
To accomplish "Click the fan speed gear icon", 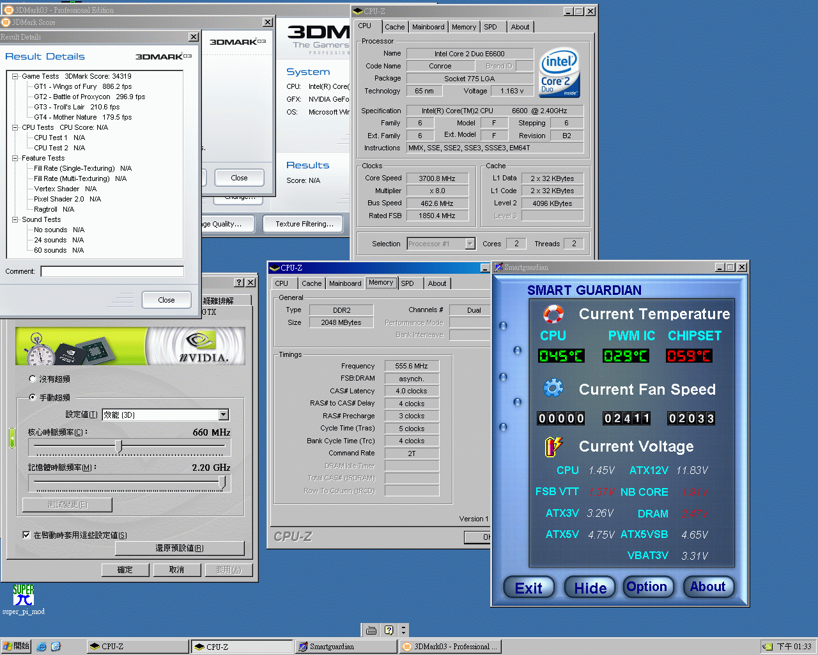I will coord(553,388).
